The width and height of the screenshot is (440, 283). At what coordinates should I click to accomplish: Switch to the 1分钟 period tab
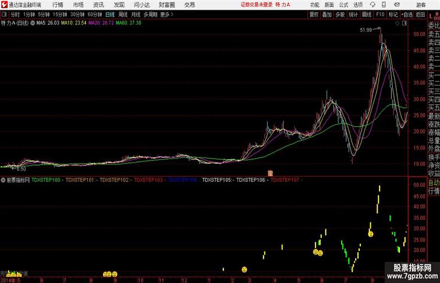[29, 15]
